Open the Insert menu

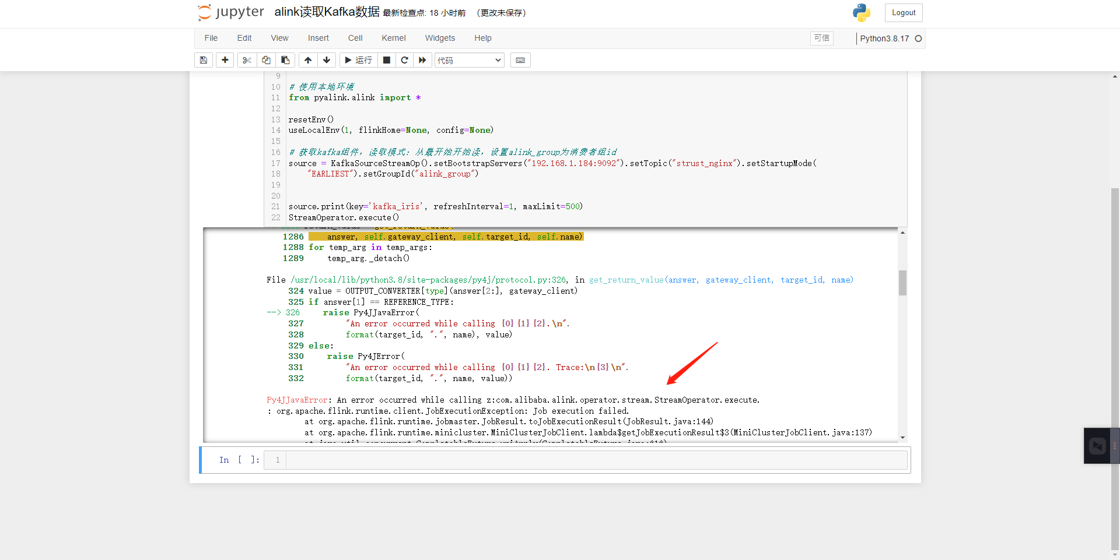(x=318, y=38)
